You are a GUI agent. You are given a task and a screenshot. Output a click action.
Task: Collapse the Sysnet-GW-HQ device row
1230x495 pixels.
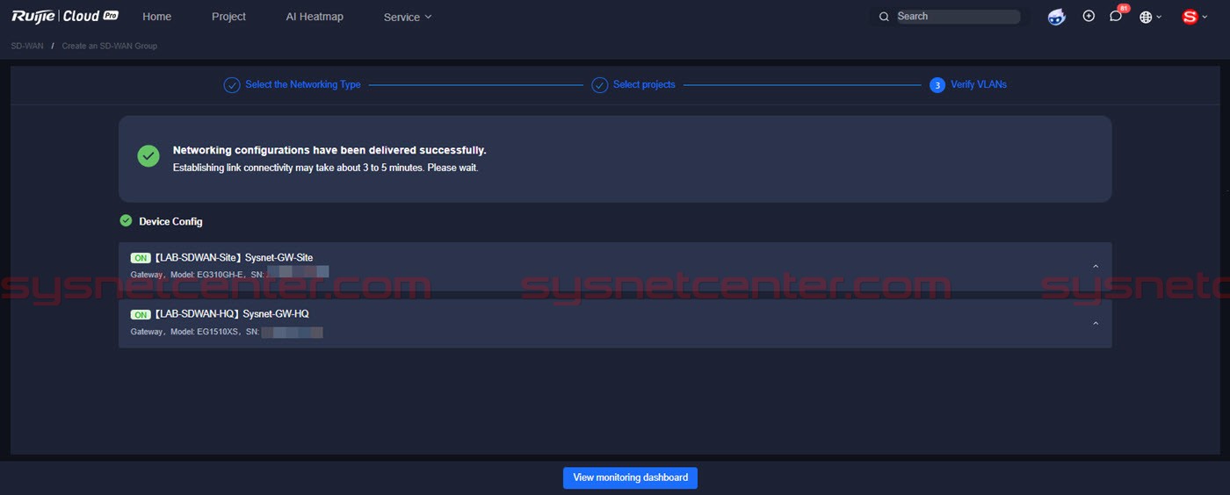(x=1095, y=324)
